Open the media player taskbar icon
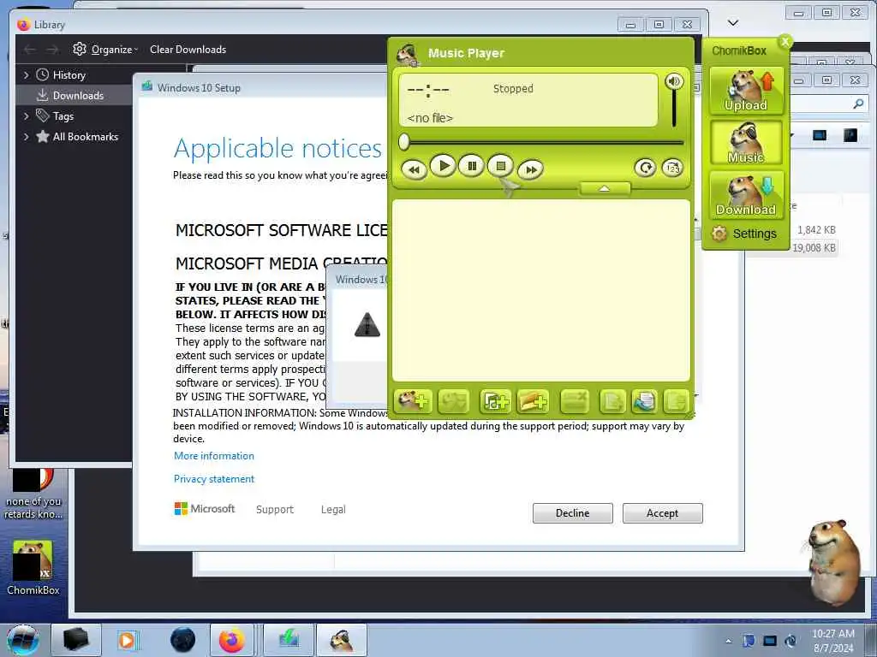Viewport: 877px width, 657px height. pyautogui.click(x=129, y=640)
